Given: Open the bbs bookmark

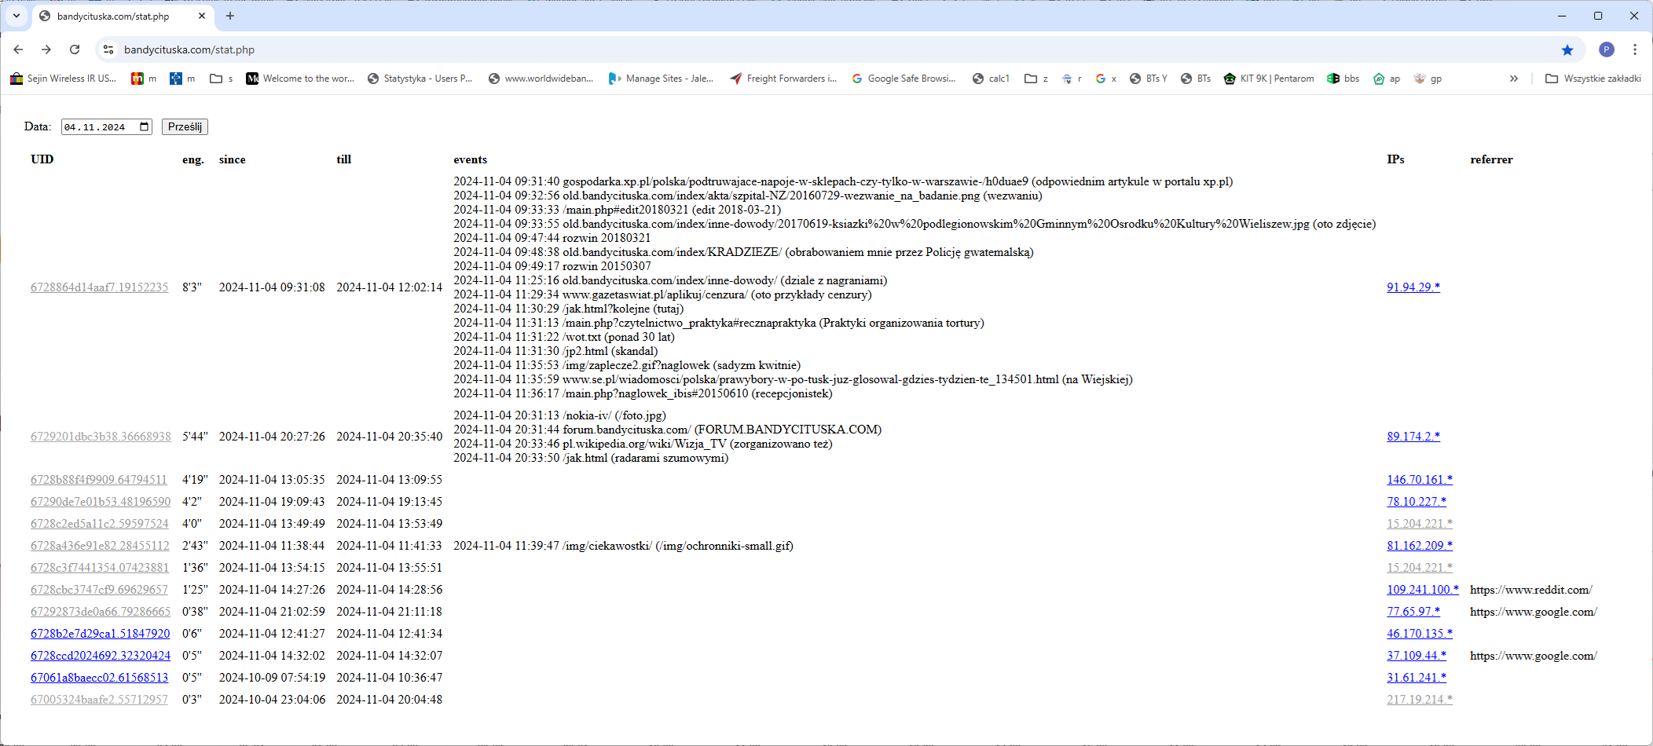Looking at the screenshot, I should point(1343,79).
